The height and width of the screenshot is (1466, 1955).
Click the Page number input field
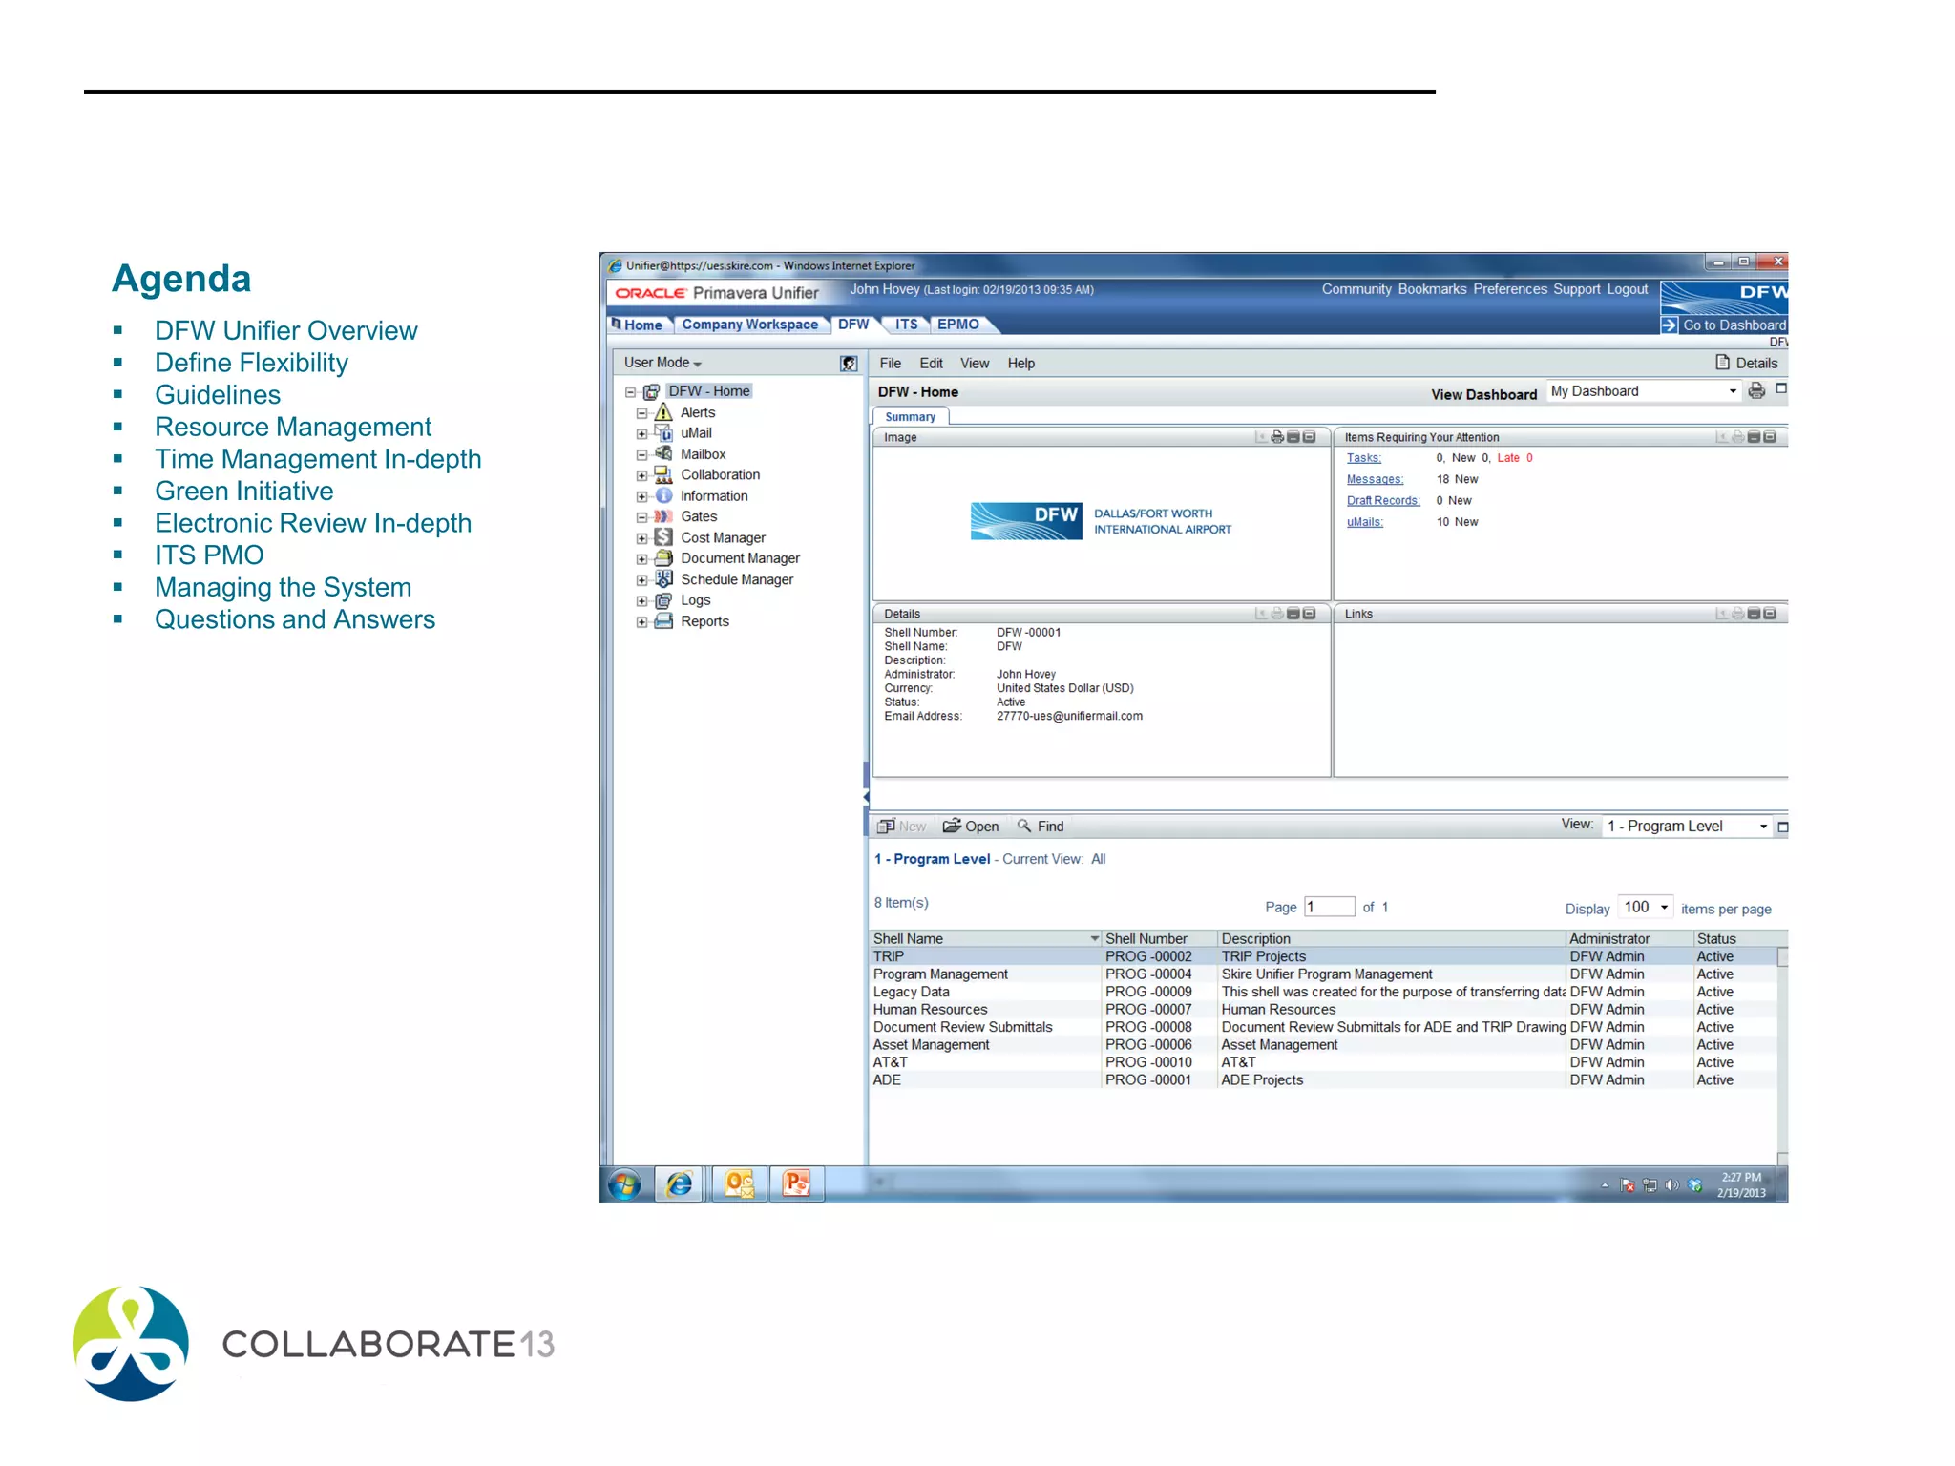1329,907
